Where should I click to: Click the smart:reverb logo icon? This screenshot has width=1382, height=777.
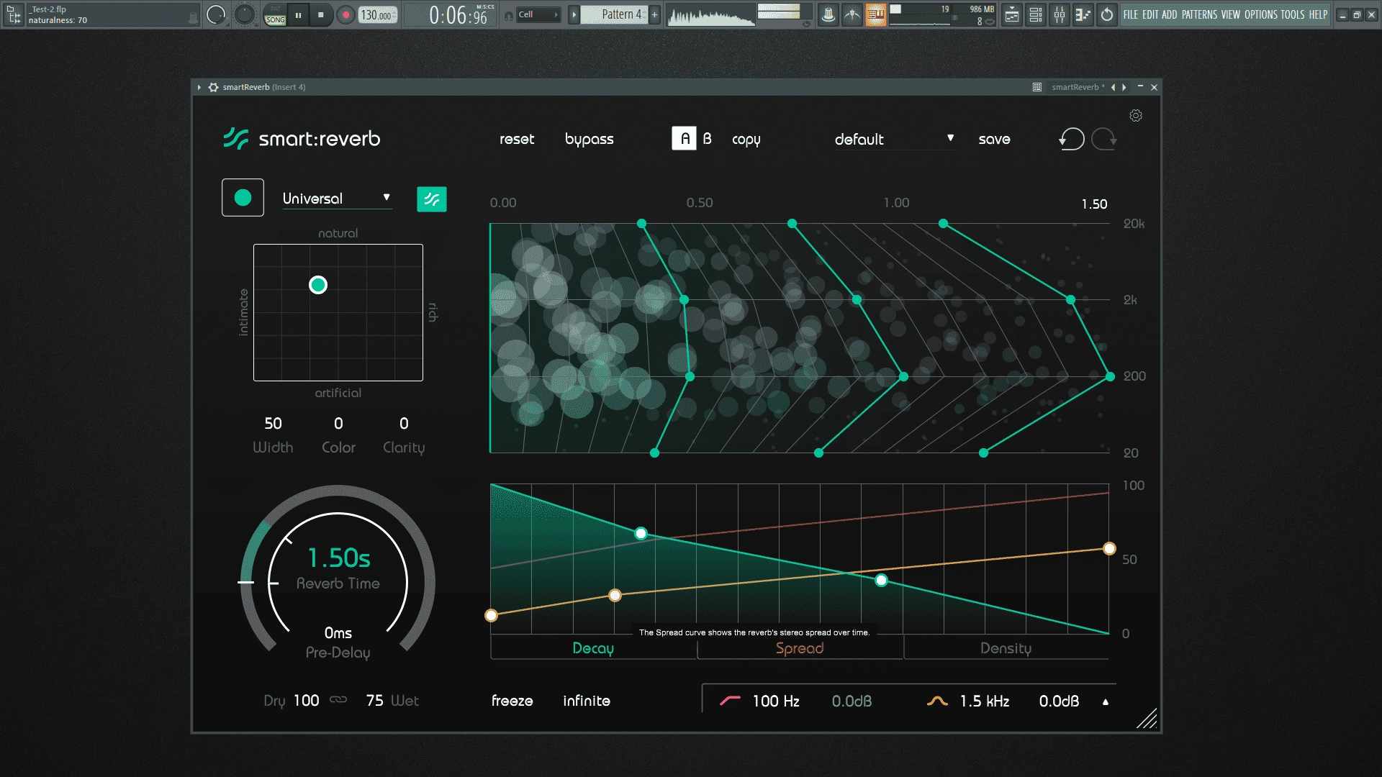pos(235,138)
